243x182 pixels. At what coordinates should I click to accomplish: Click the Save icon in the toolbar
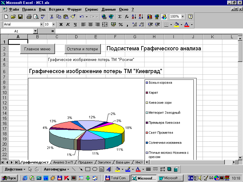tap(20, 17)
